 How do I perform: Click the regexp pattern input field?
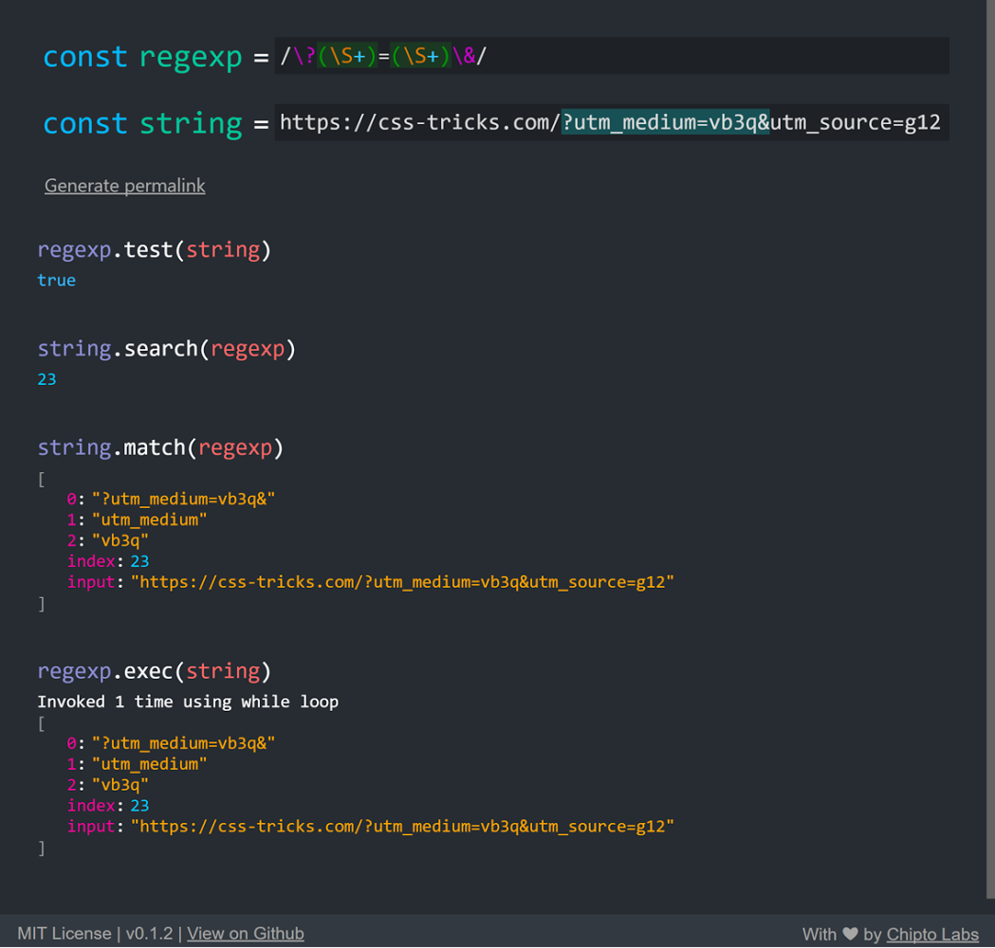(x=611, y=56)
